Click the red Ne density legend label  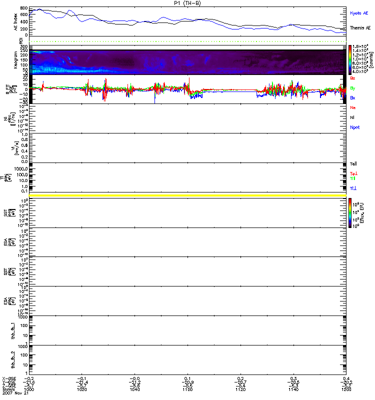(353, 107)
